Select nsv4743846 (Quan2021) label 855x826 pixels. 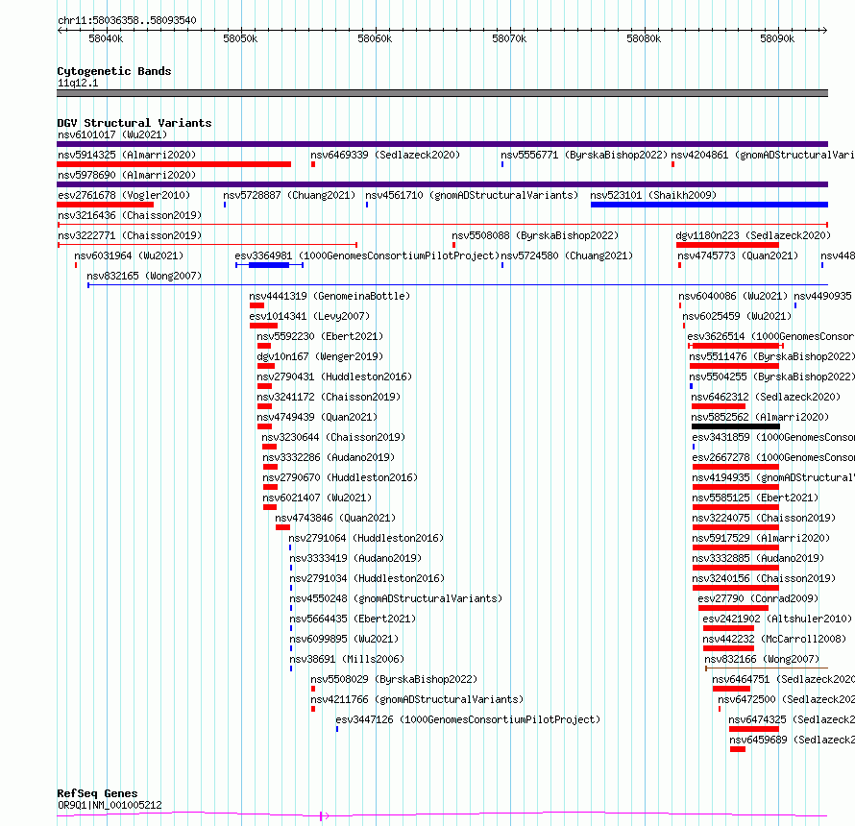click(335, 518)
